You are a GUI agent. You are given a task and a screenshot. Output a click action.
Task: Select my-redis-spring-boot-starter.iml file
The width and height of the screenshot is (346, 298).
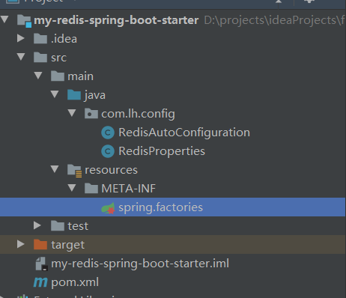coord(140,264)
